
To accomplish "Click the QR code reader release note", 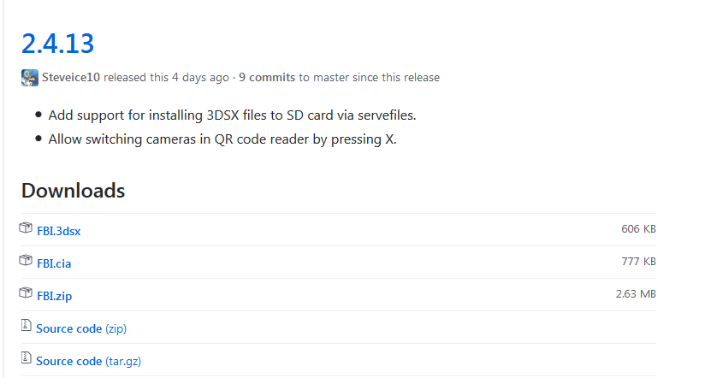I will 222,139.
